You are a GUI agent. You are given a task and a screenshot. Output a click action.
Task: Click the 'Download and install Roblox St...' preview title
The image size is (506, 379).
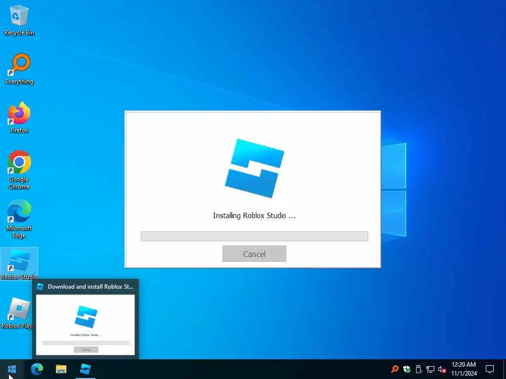91,287
